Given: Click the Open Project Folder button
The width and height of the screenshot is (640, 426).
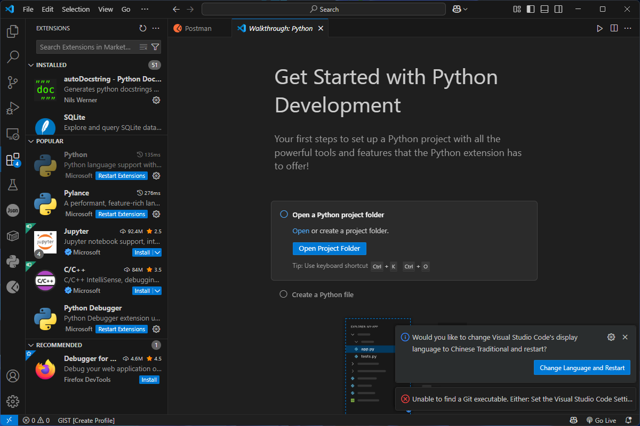Looking at the screenshot, I should coord(330,249).
